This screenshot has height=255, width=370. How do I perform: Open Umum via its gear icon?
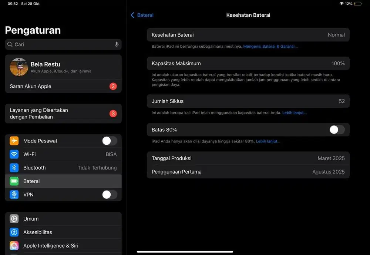(14, 219)
